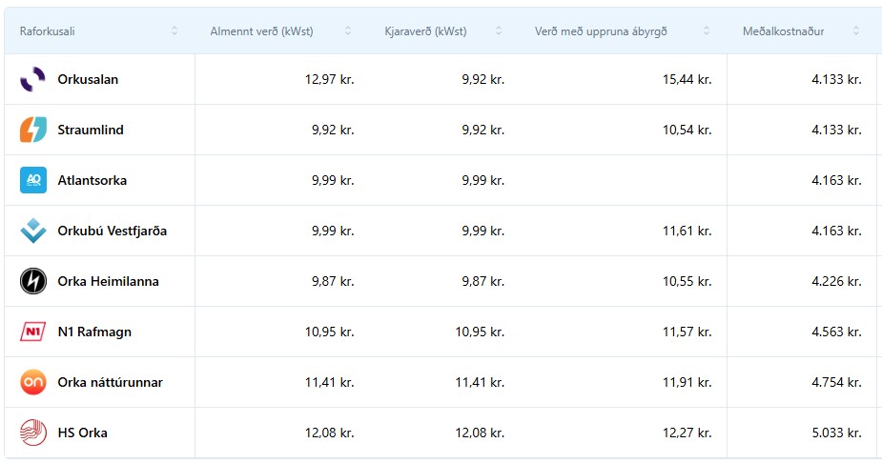Click the Orka náttúrunnar orange logo

click(32, 382)
